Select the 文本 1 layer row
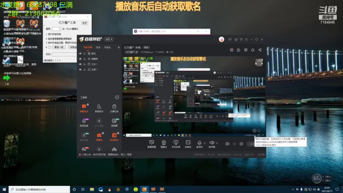Image resolution: width=343 pixels, height=193 pixels. 99,64
